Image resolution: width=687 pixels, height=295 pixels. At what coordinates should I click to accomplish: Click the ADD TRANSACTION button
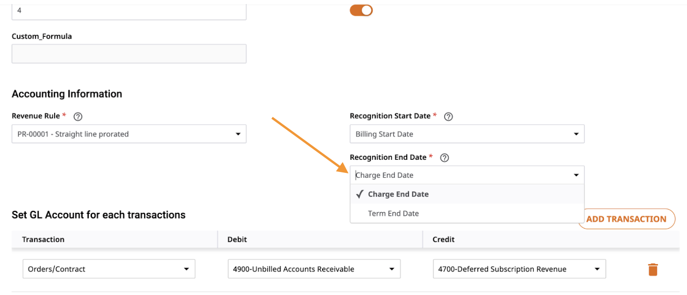tap(626, 219)
